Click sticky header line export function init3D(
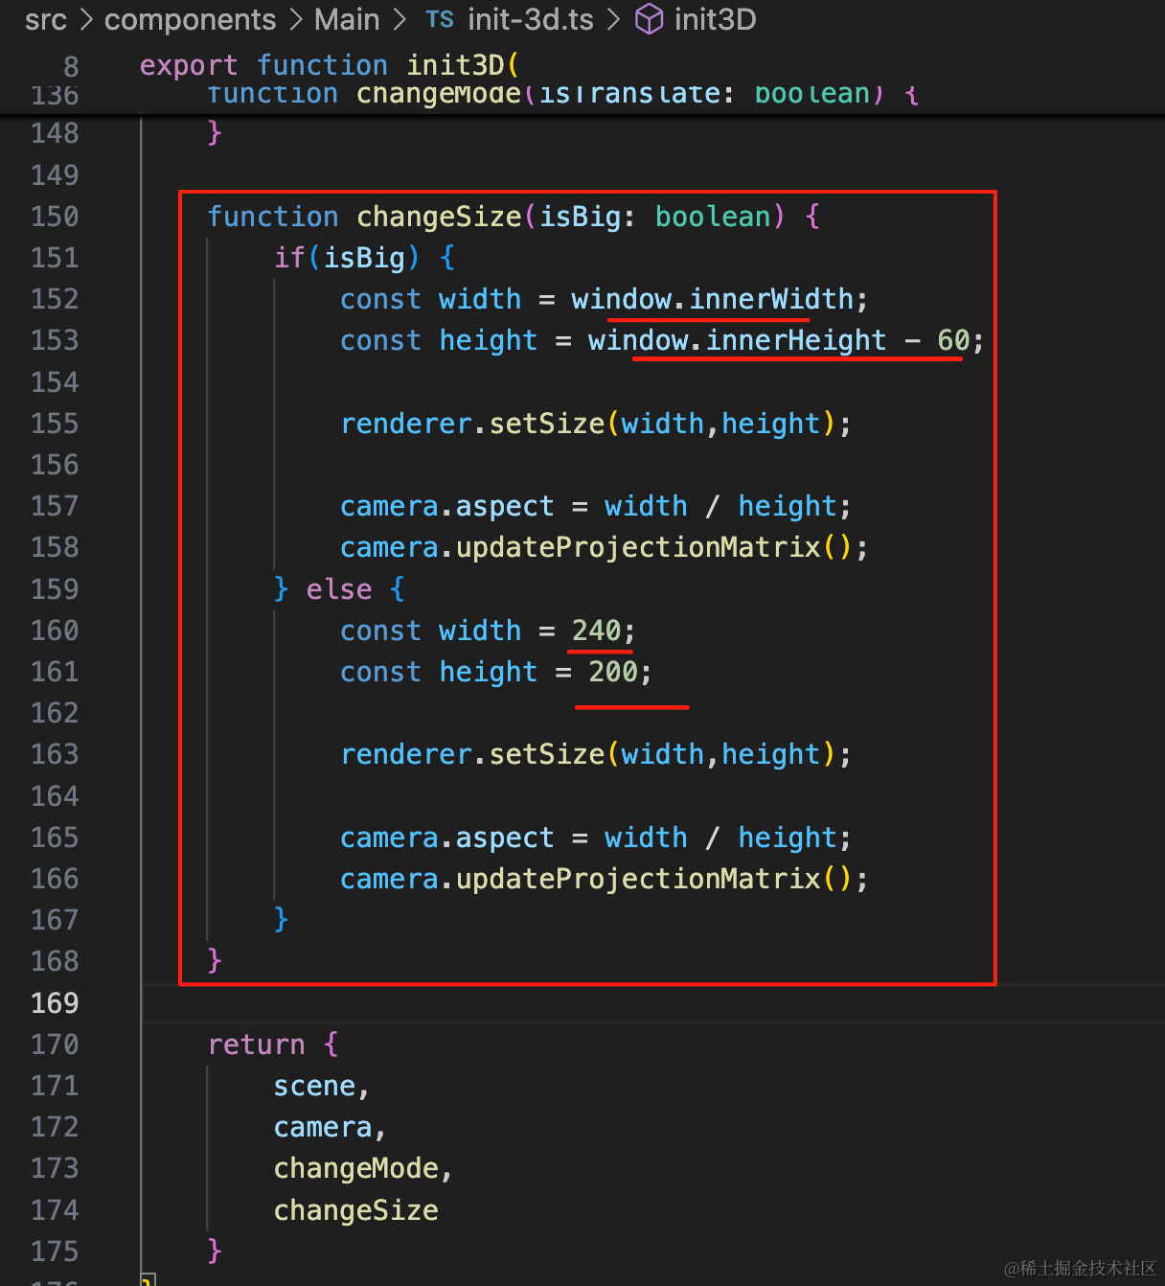1165x1286 pixels. point(330,65)
